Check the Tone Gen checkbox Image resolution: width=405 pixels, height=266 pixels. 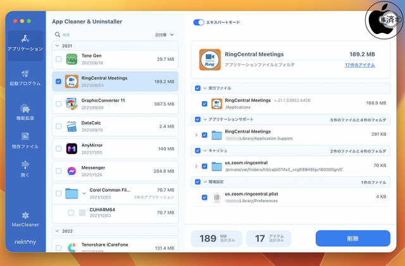click(58, 59)
